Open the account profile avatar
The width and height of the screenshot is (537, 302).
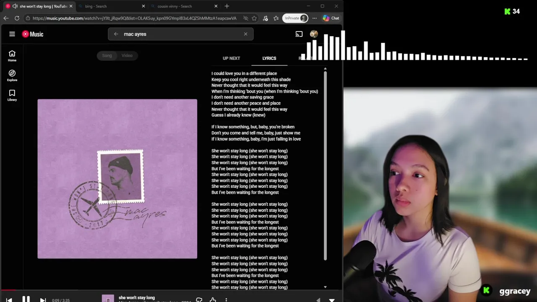314,34
